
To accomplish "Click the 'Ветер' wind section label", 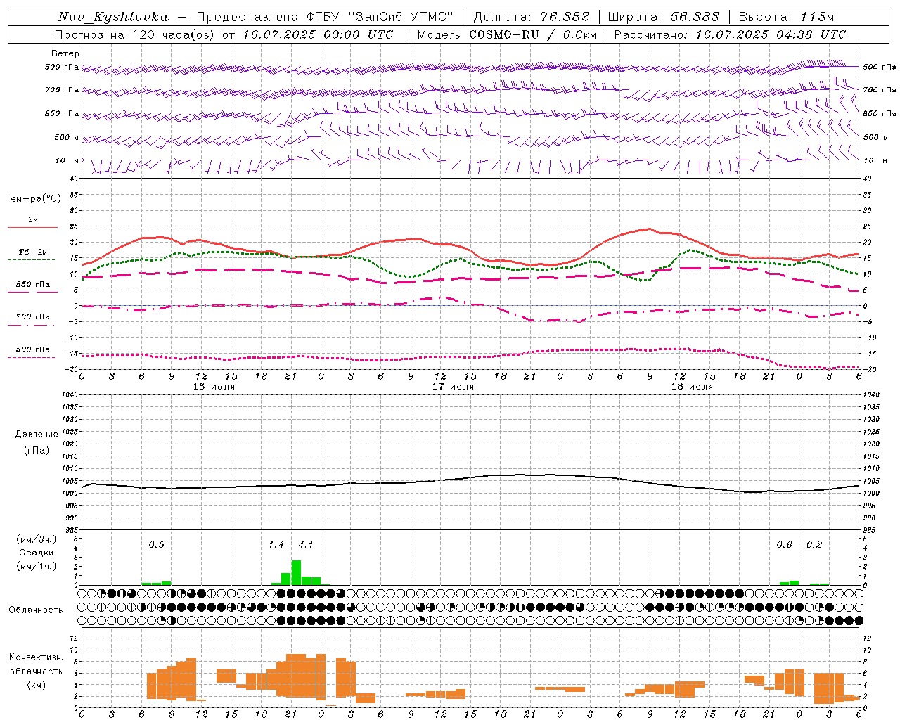I will tap(65, 53).
